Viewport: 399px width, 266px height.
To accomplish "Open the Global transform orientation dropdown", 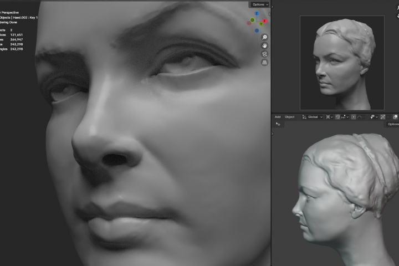I will 312,117.
